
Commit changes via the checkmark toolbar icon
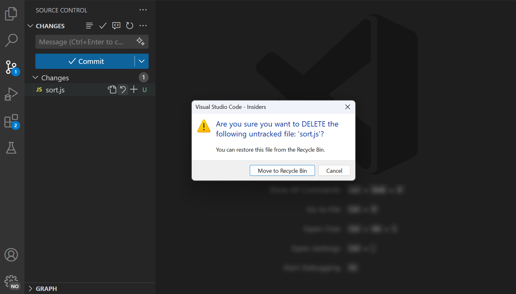pyautogui.click(x=103, y=26)
